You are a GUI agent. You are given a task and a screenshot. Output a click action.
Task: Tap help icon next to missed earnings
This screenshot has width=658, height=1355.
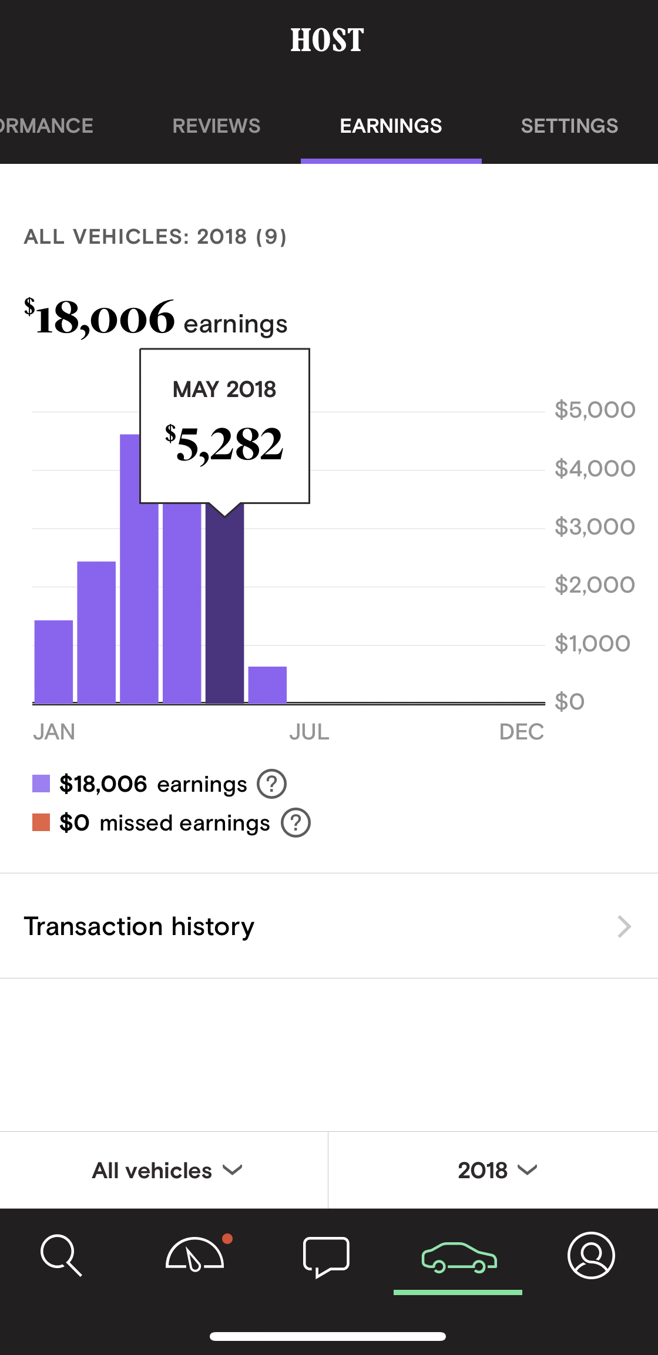(296, 823)
